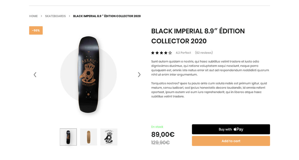Image resolution: width=299 pixels, height=160 pixels.
Task: Click the Black Imperial breadcrumb item
Action: tap(107, 16)
